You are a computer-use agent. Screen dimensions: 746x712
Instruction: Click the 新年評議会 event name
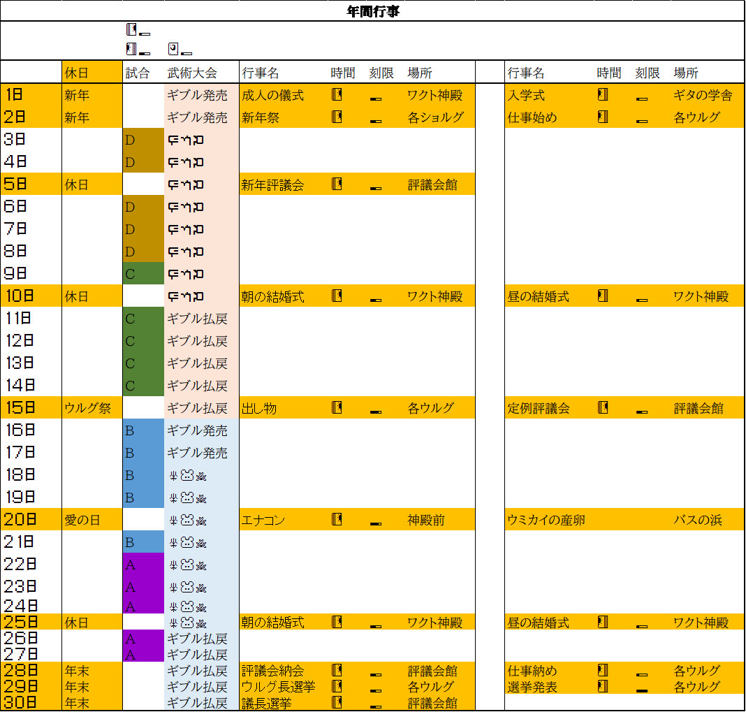tap(272, 184)
